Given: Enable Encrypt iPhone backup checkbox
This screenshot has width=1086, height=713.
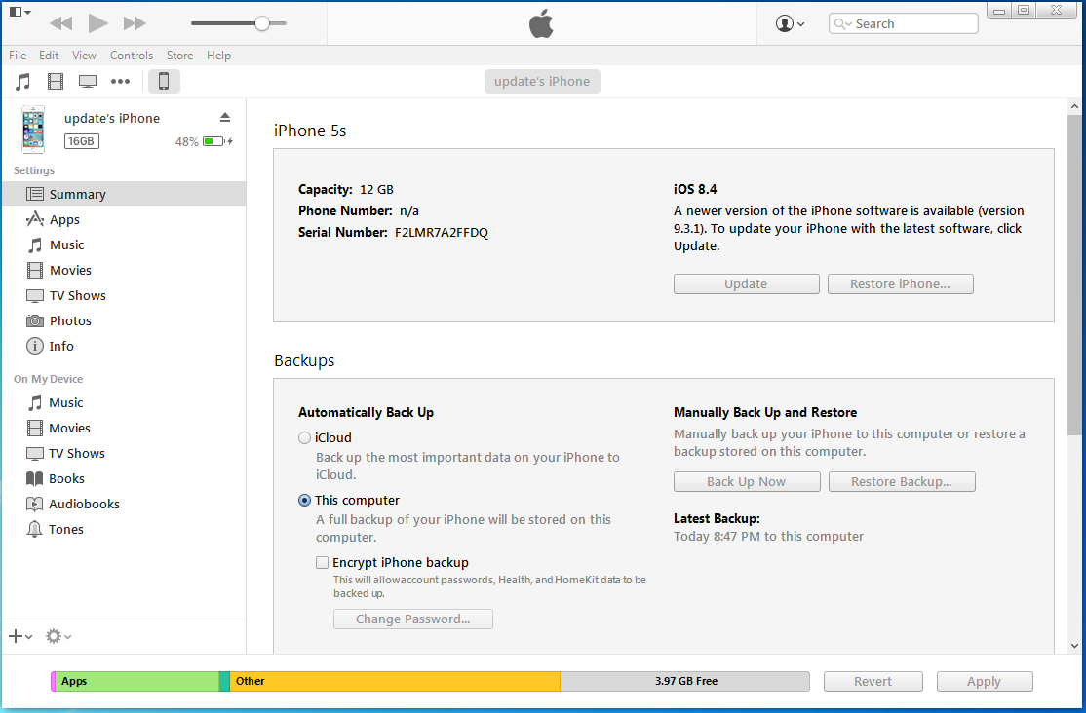Looking at the screenshot, I should click(322, 562).
